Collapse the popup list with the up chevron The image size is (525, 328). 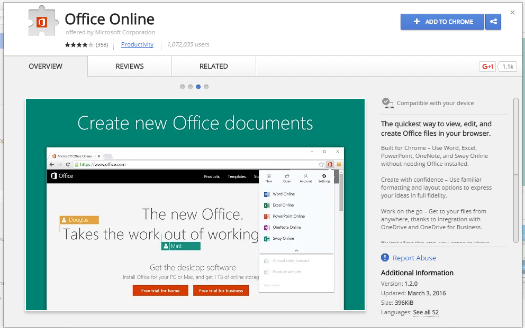point(296,250)
